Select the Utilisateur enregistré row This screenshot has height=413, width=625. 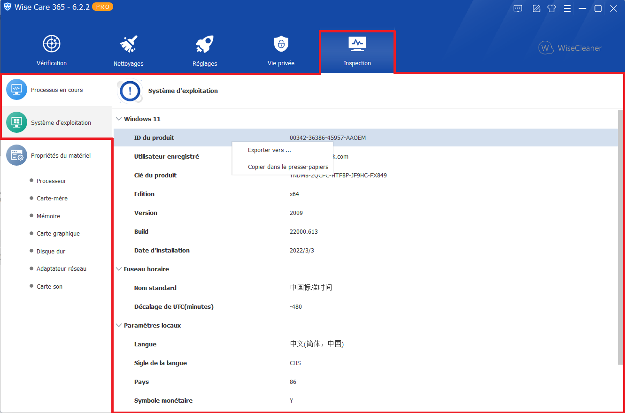point(366,156)
